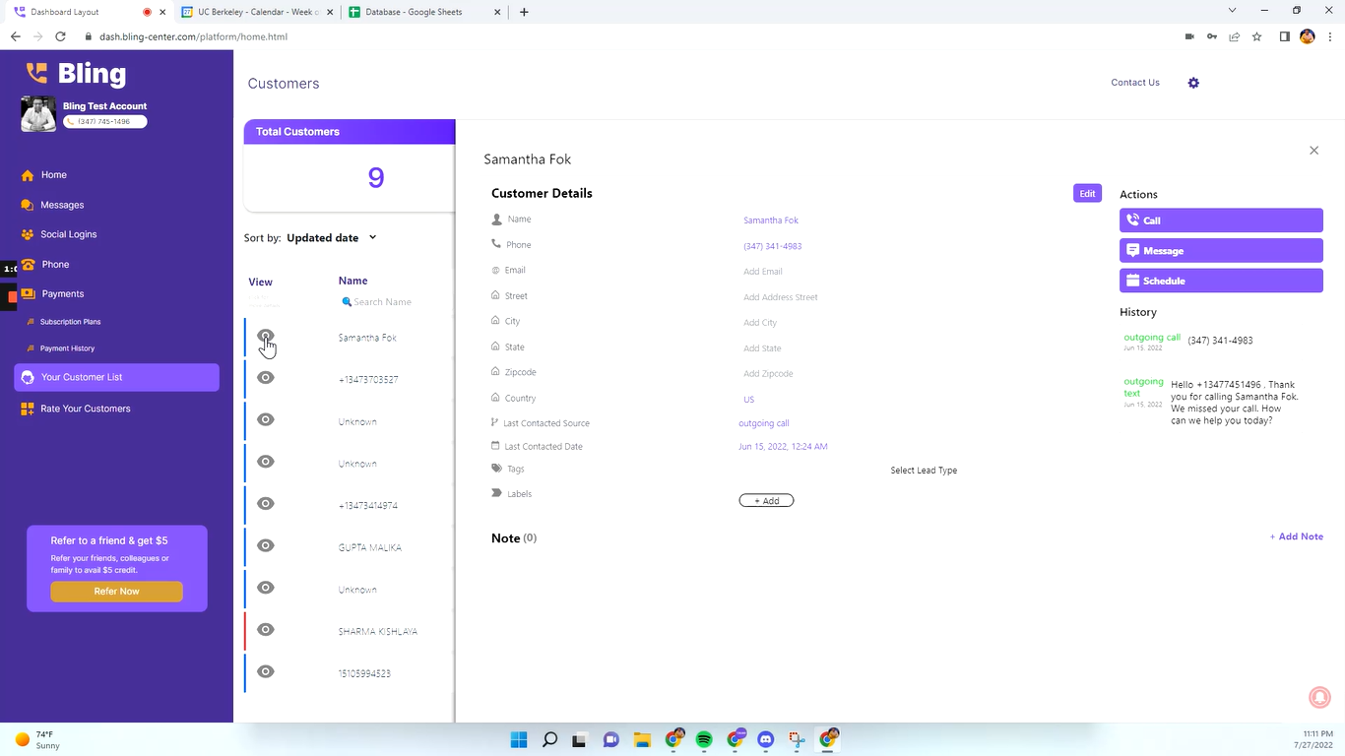This screenshot has width=1345, height=756.
Task: Open Spotify from taskbar
Action: [x=704, y=739]
